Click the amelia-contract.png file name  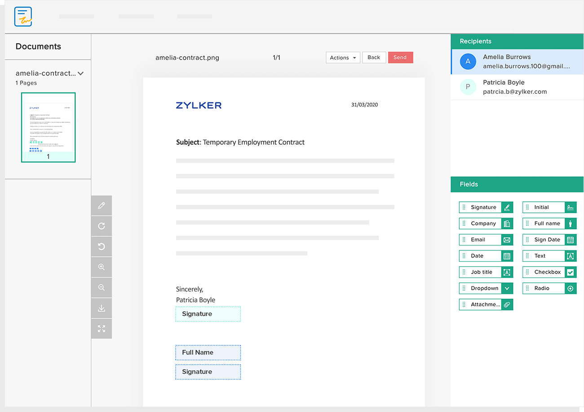click(187, 57)
